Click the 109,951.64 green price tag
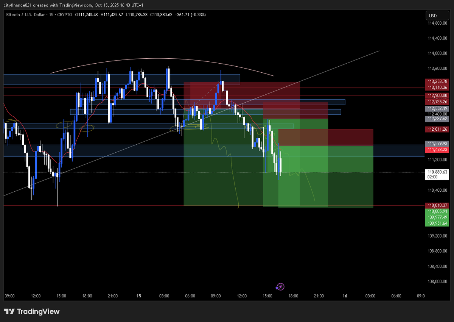 (437, 223)
